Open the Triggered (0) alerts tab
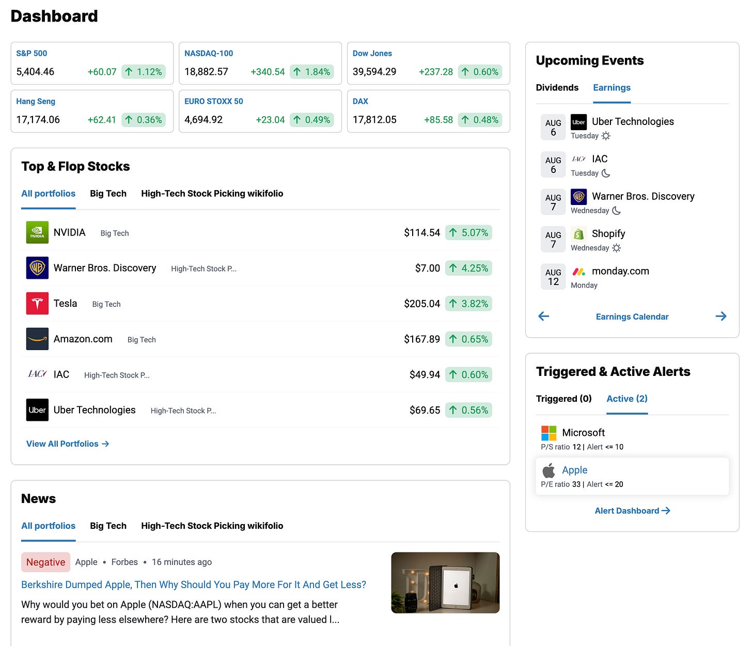The width and height of the screenshot is (752, 646). pyautogui.click(x=563, y=399)
